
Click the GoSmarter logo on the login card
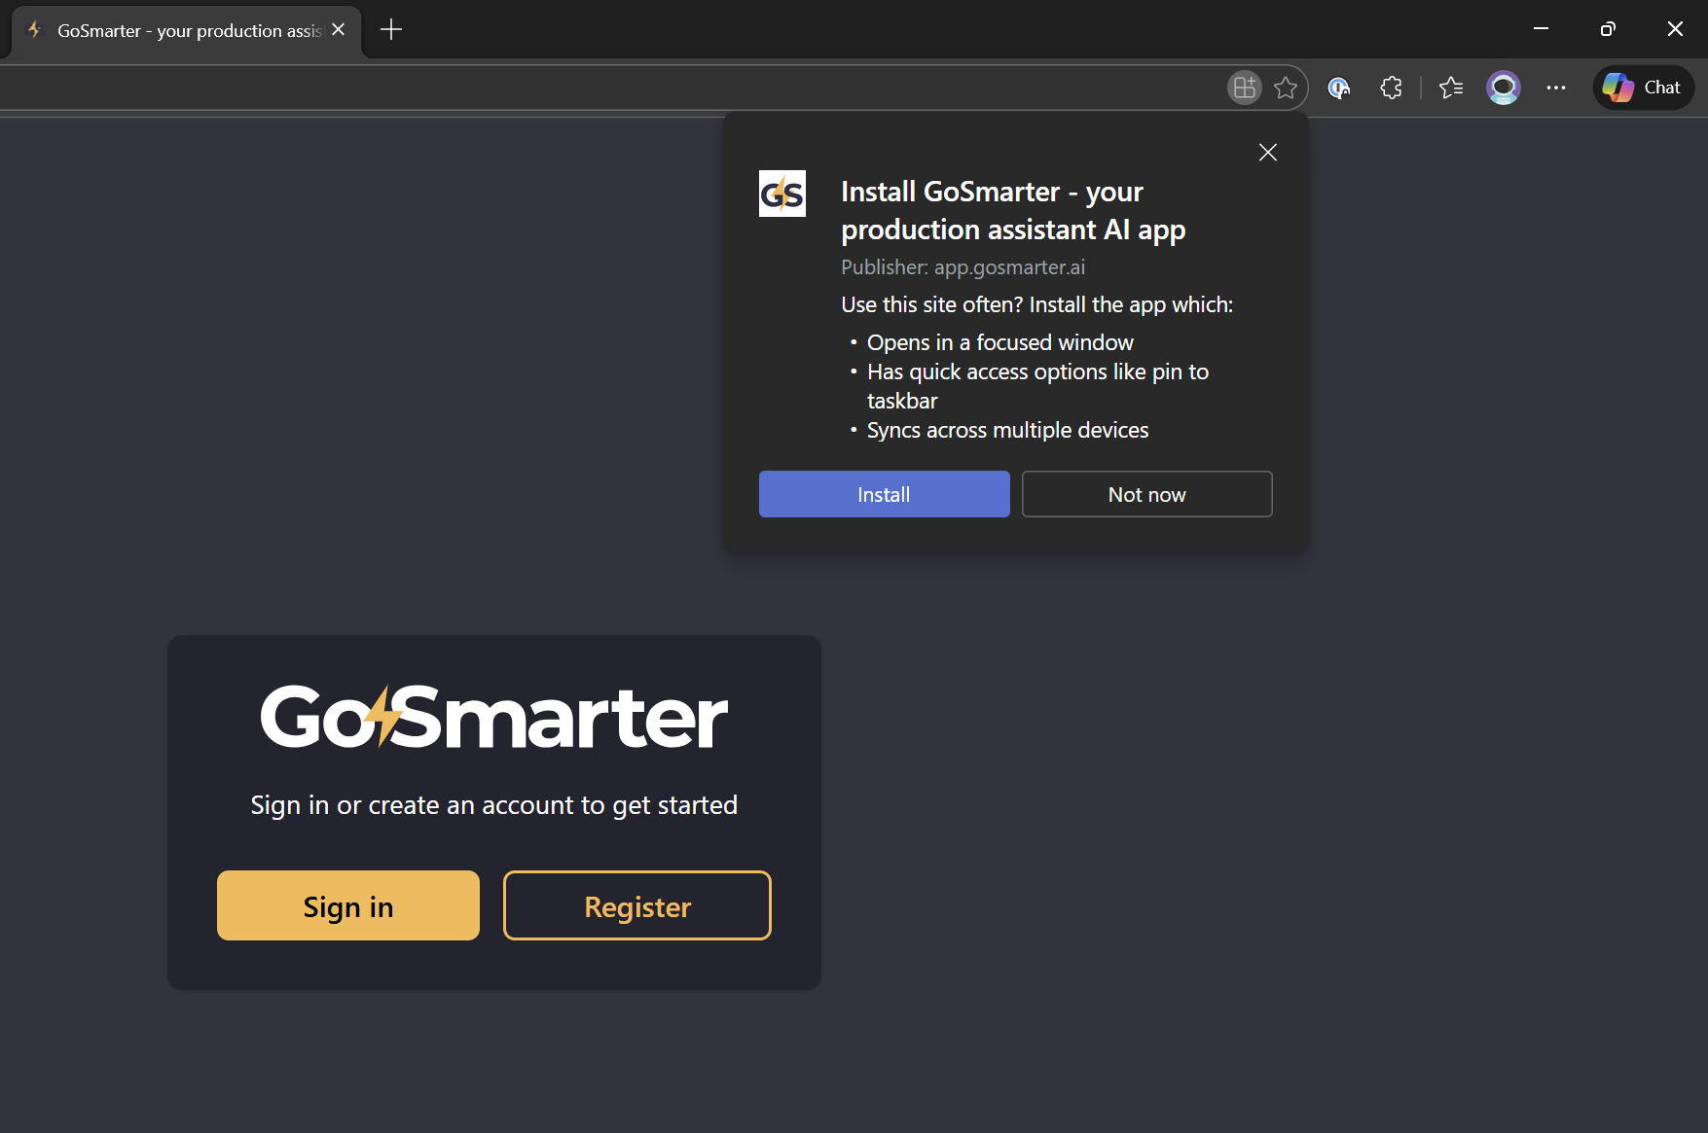pyautogui.click(x=493, y=718)
